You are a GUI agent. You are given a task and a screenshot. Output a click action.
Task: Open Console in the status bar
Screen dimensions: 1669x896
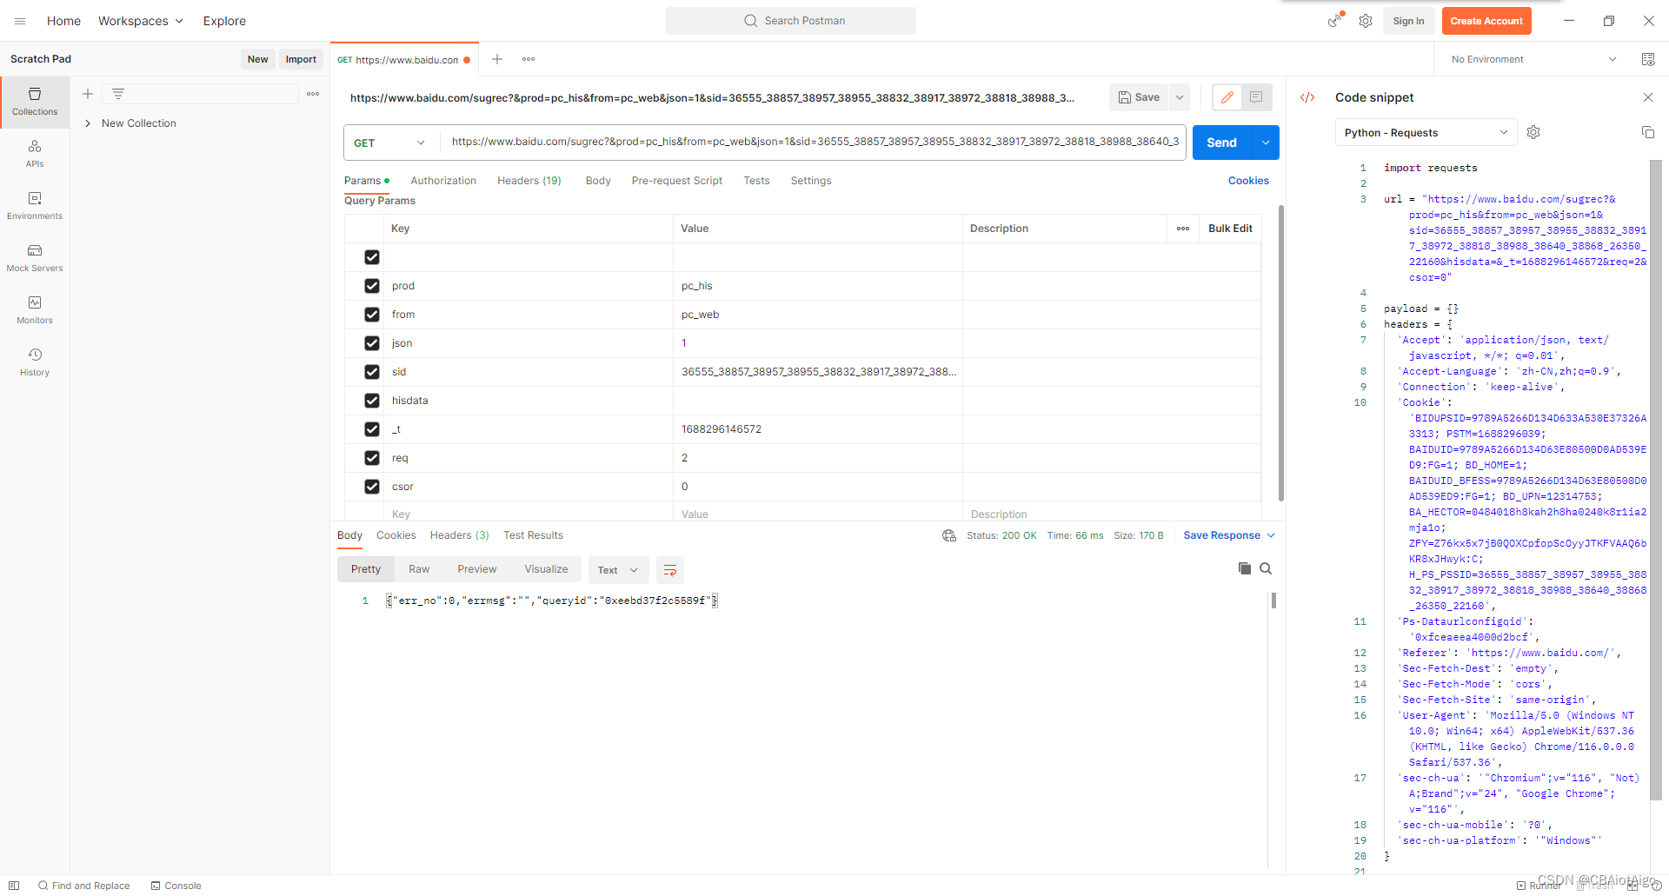point(176,886)
